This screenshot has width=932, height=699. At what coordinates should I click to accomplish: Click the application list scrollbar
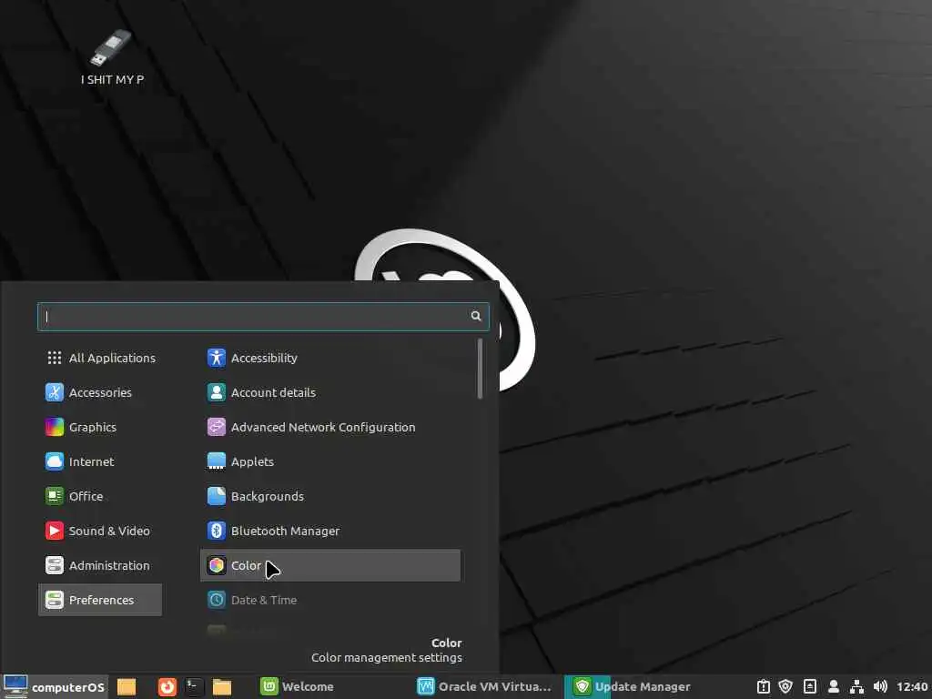(480, 369)
